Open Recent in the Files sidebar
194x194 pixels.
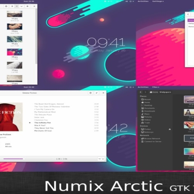point(146,99)
